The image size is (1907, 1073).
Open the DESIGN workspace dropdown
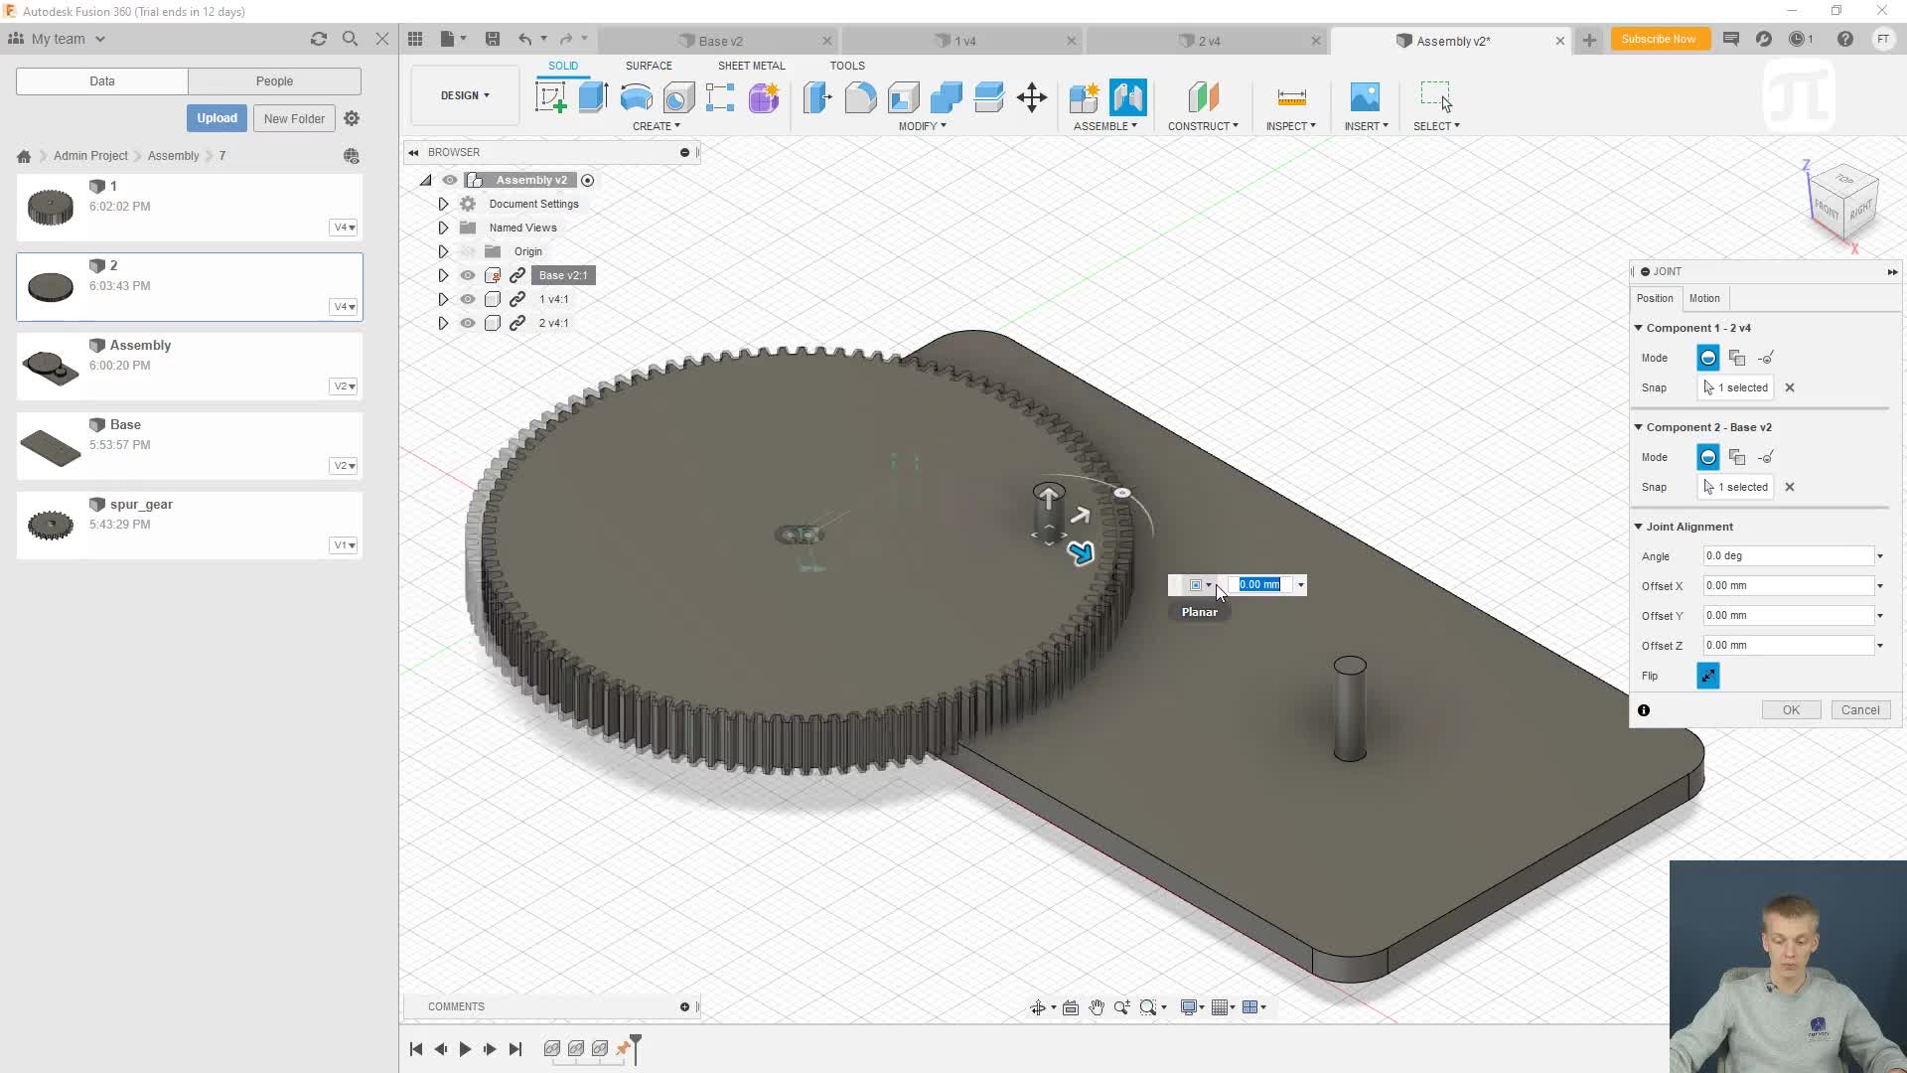[465, 95]
